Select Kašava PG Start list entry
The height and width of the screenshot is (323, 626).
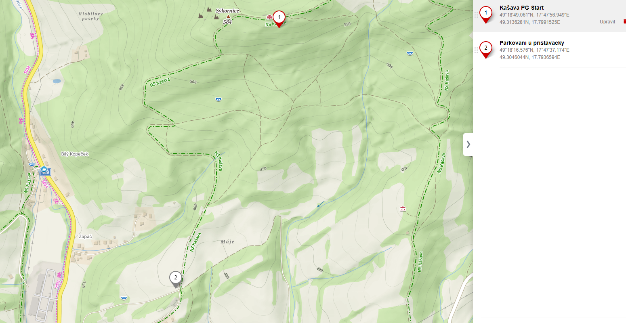pos(549,16)
